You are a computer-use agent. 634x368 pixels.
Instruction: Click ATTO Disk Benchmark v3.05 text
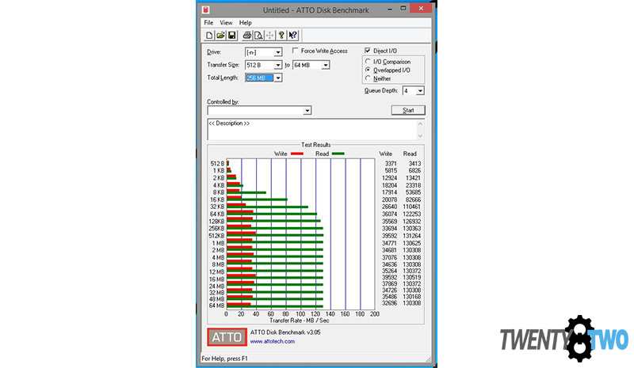click(285, 332)
